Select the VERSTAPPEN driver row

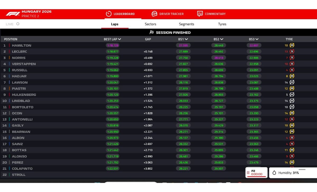click(x=158, y=64)
